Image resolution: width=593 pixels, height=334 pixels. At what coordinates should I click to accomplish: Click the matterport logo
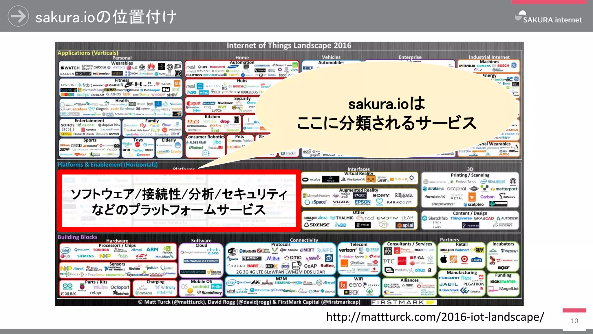[x=504, y=189]
